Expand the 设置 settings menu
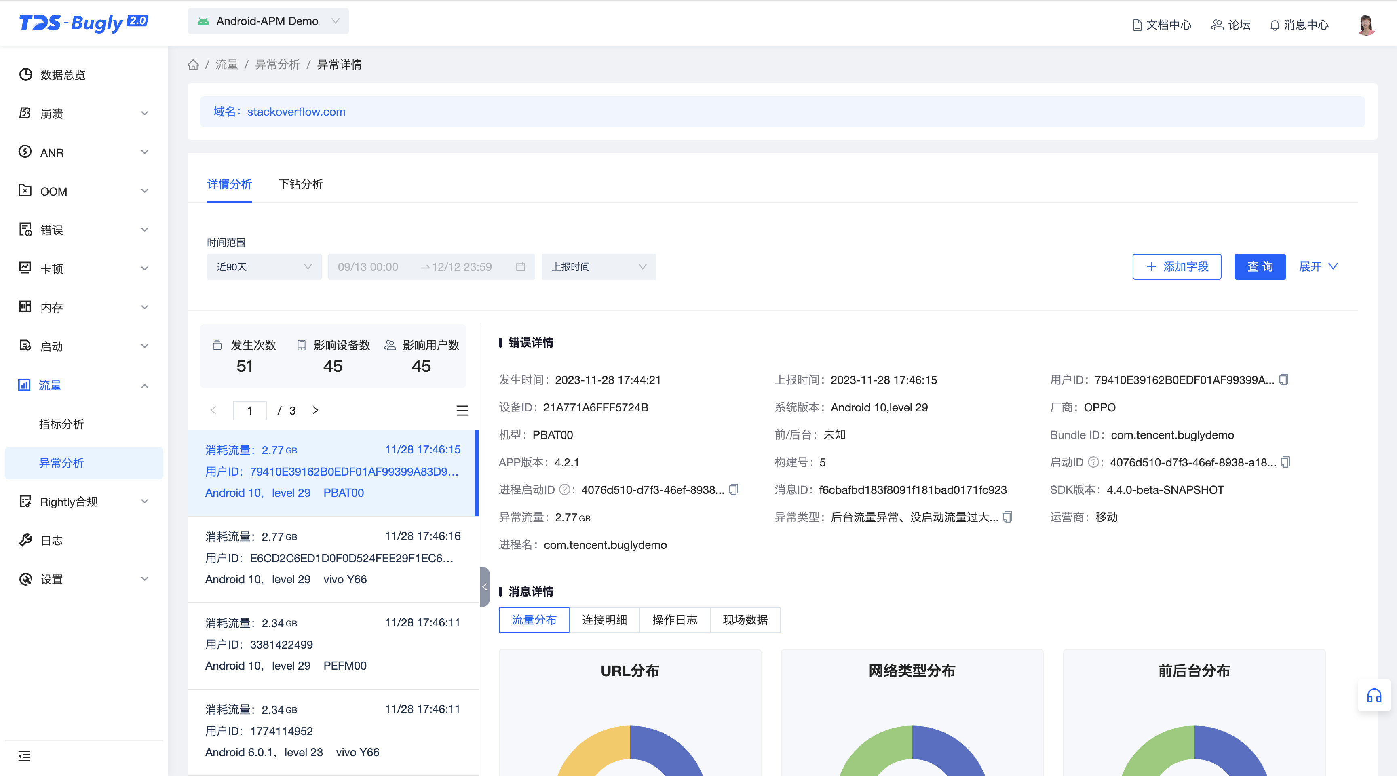The height and width of the screenshot is (776, 1397). 84,579
